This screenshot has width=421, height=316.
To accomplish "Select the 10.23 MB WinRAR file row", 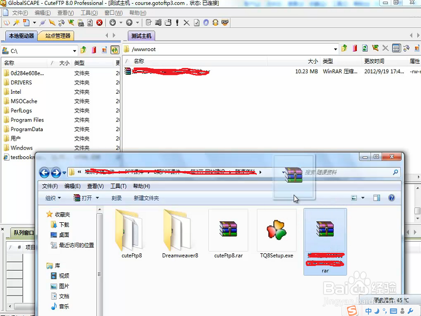I will (272, 72).
